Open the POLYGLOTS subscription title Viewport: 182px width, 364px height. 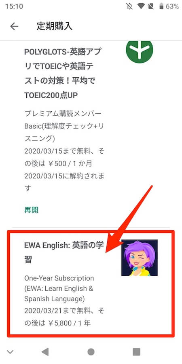pyautogui.click(x=63, y=74)
